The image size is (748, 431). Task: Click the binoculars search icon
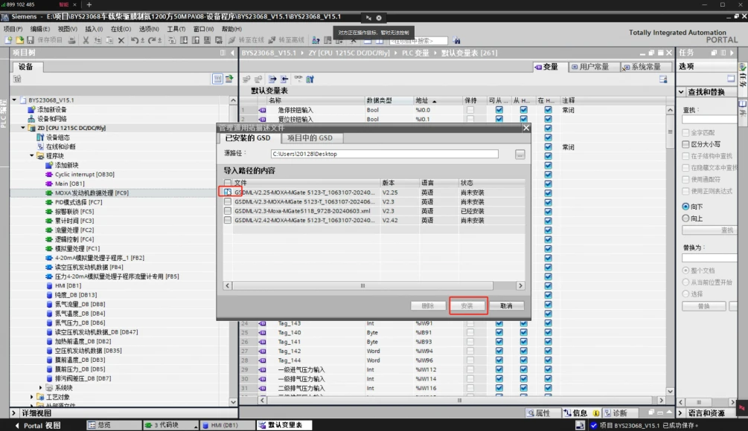point(456,40)
